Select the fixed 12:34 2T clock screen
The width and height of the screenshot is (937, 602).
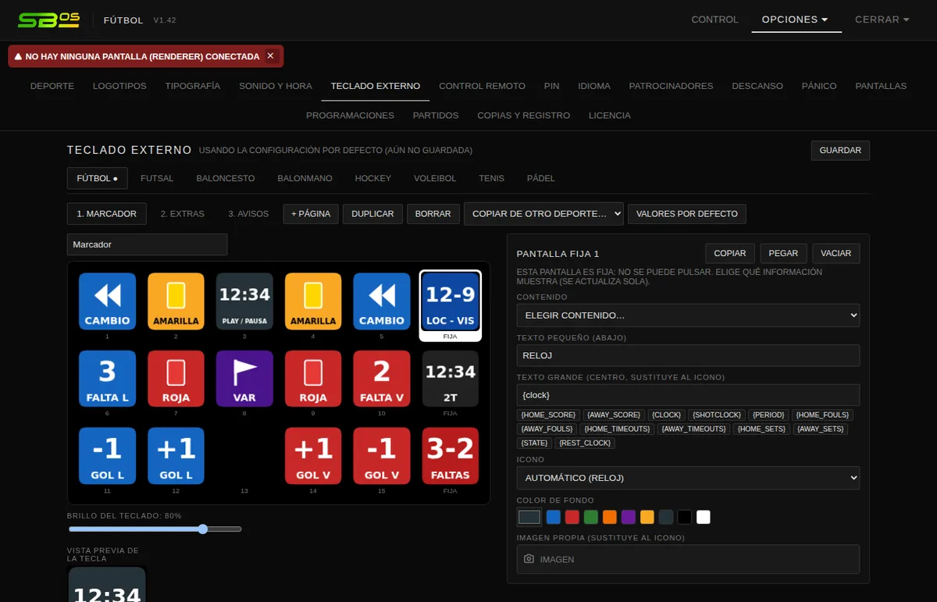pos(451,379)
